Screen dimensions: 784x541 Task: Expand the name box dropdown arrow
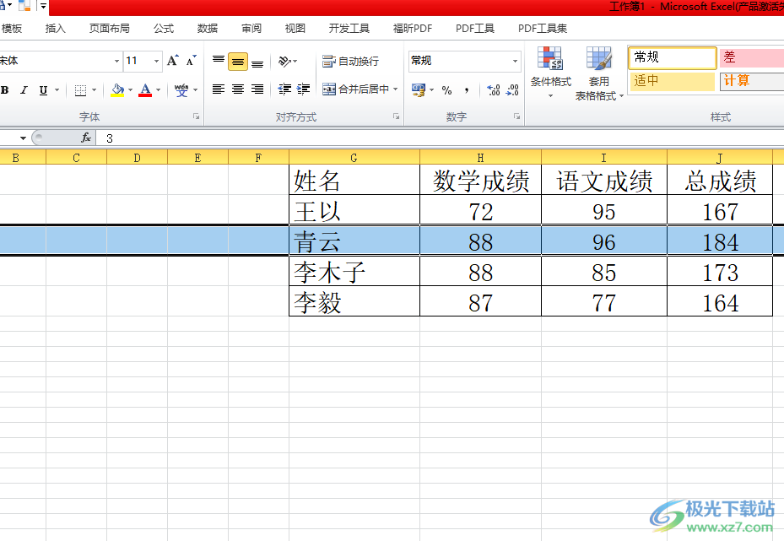(23, 138)
